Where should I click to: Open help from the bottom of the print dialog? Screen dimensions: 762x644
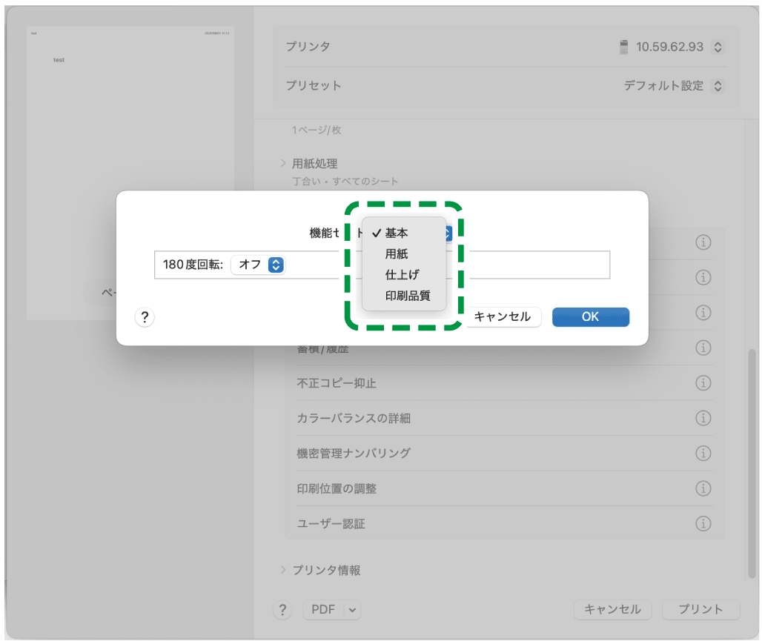click(282, 610)
